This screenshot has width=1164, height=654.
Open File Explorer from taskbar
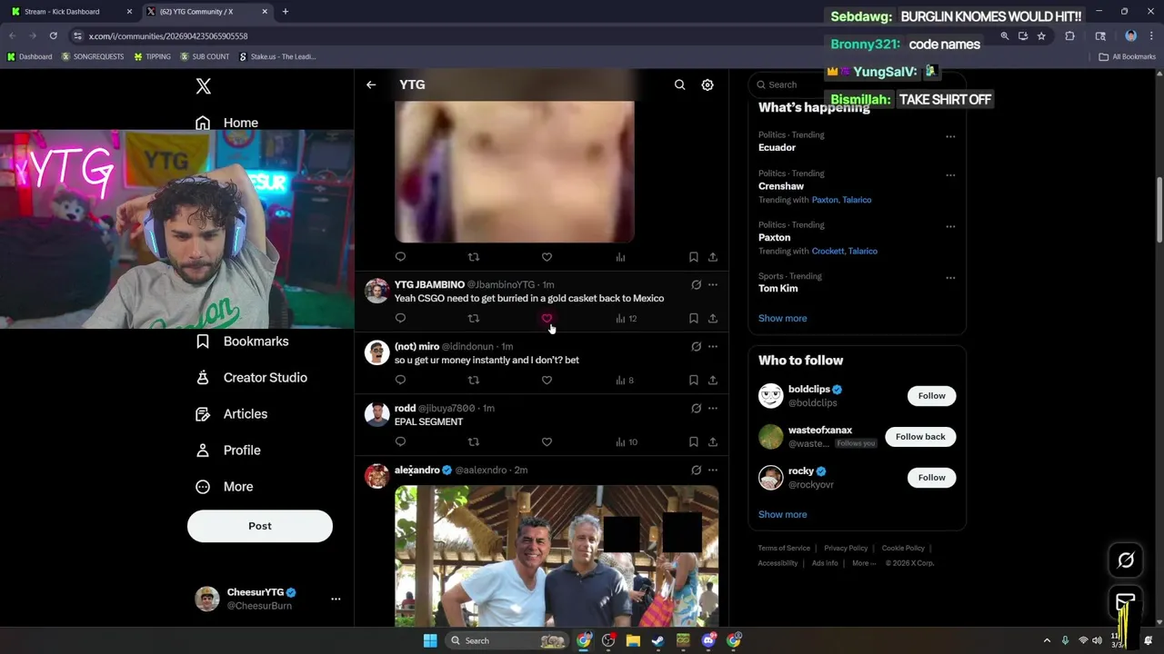coord(633,640)
